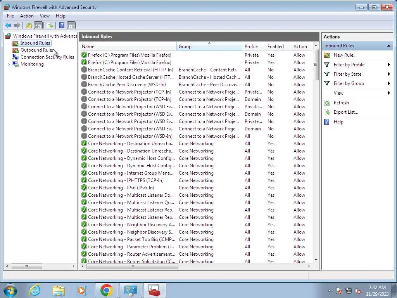Screen dimensions: 397x298
Task: Click Refresh in Actions pane
Action: (341, 102)
